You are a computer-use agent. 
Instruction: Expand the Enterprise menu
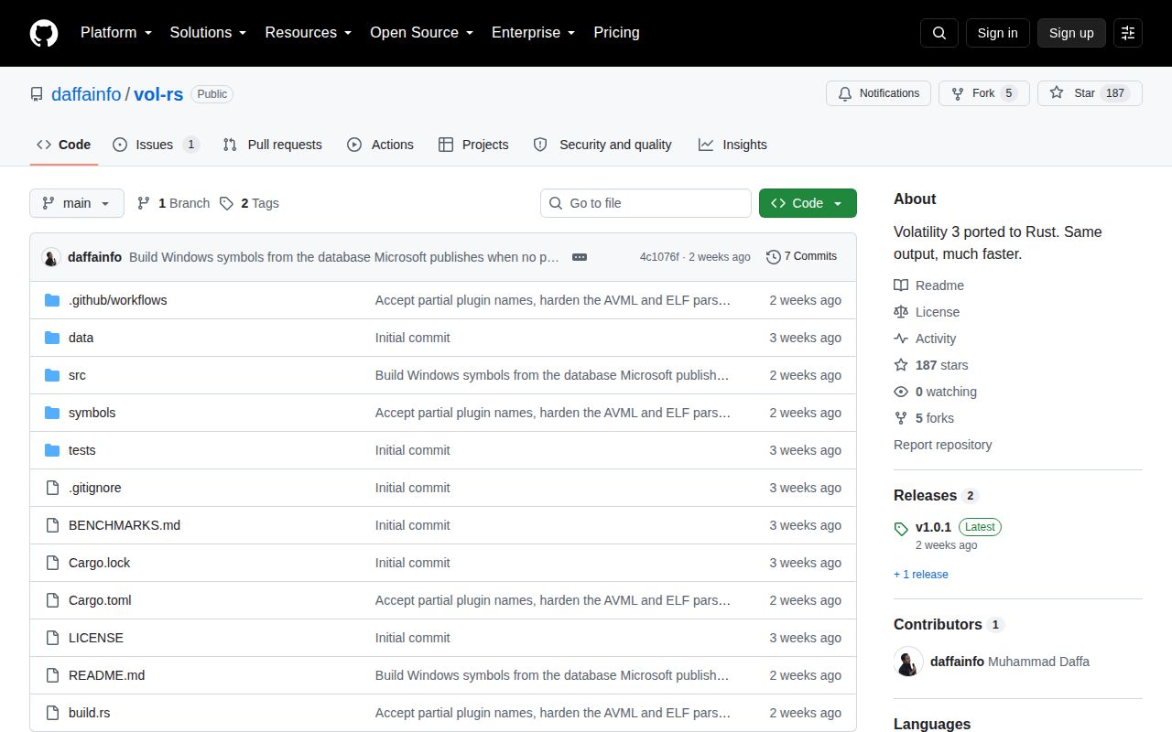click(x=534, y=33)
